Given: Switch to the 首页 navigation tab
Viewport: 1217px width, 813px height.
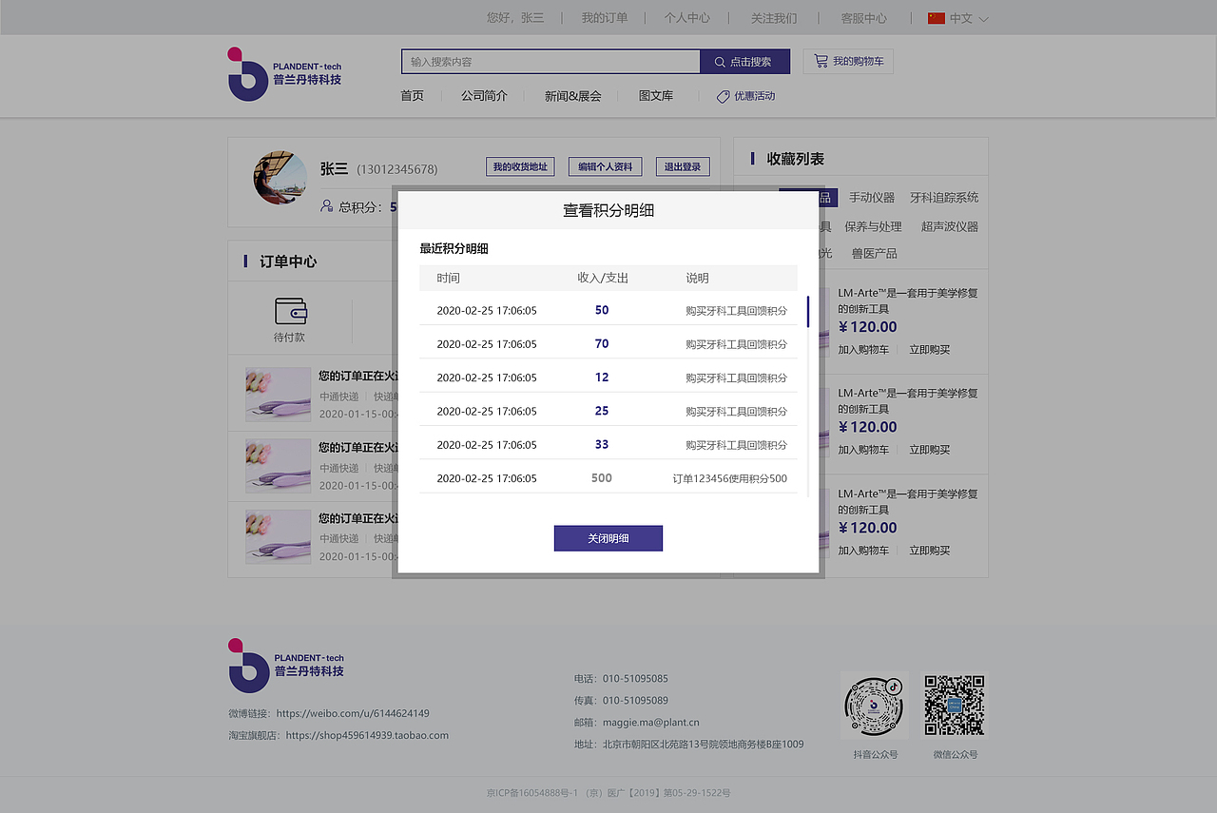Looking at the screenshot, I should coord(412,95).
